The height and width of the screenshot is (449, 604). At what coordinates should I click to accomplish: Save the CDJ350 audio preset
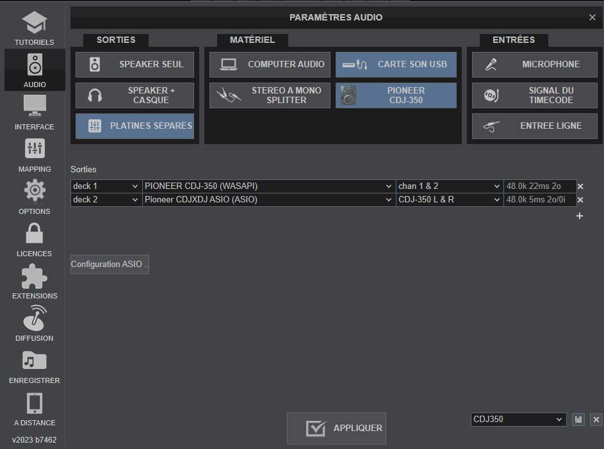[578, 420]
